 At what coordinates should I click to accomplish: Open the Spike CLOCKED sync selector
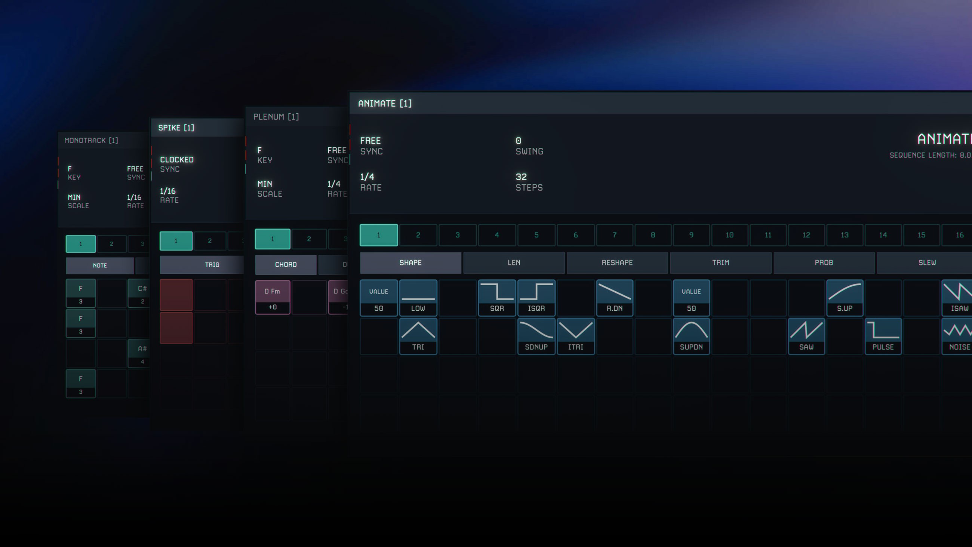point(176,164)
